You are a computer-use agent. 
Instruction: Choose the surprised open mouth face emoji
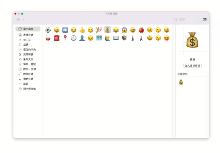coord(158,38)
